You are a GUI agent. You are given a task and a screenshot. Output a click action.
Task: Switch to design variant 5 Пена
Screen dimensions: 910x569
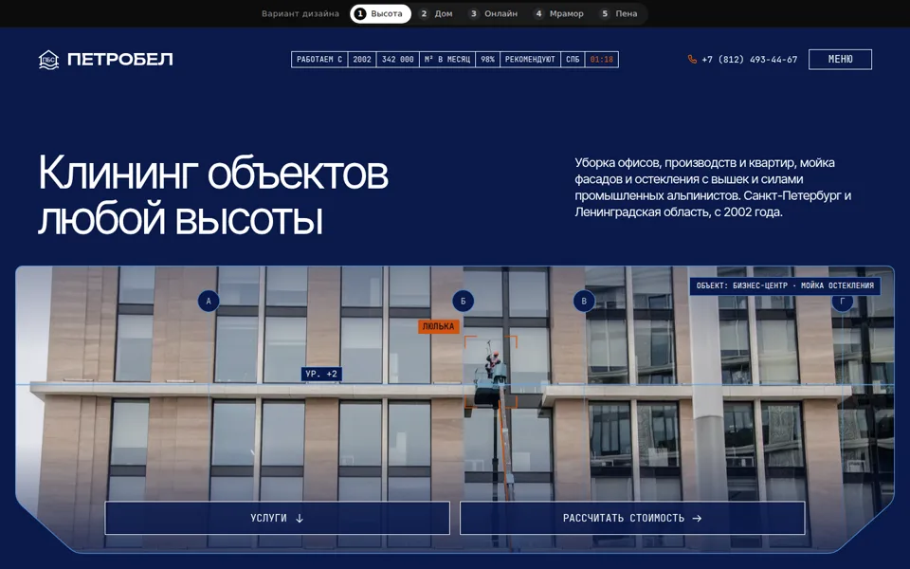click(x=620, y=13)
